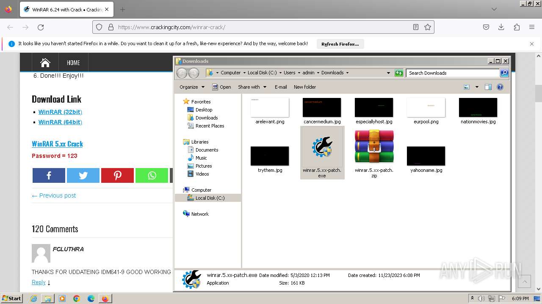Open the Firefox Pocket save icon

(486, 27)
